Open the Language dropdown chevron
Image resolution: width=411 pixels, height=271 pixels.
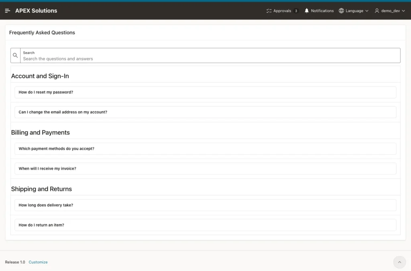(367, 11)
